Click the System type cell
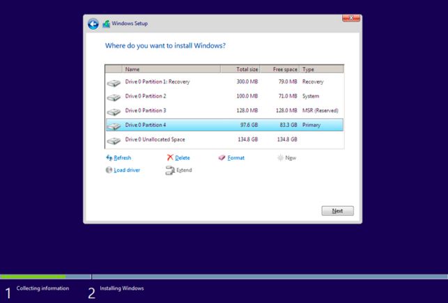The image size is (448, 303). point(311,96)
